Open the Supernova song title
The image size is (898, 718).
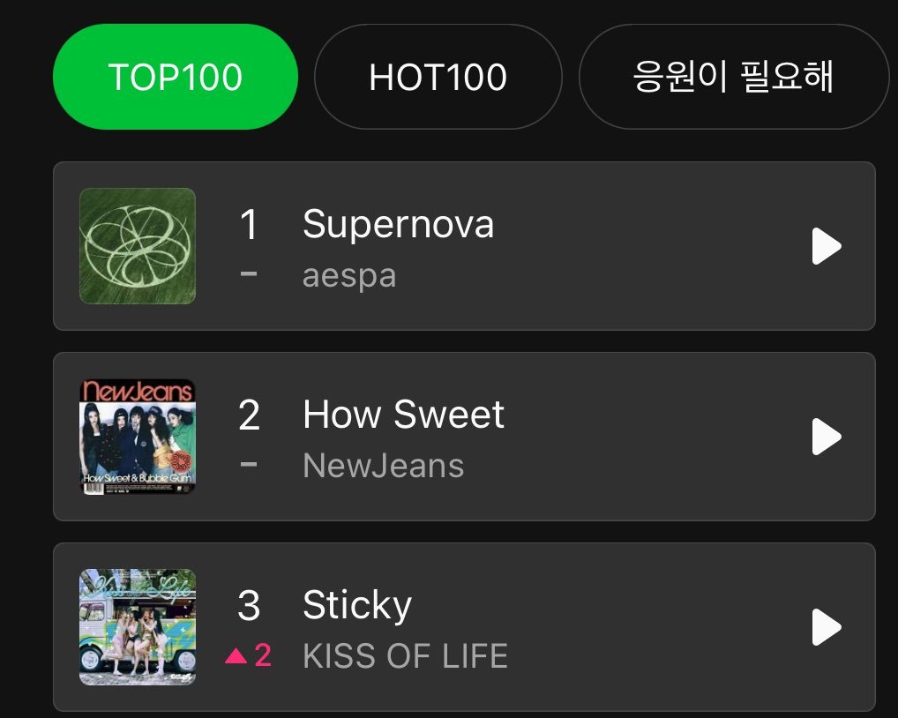398,224
